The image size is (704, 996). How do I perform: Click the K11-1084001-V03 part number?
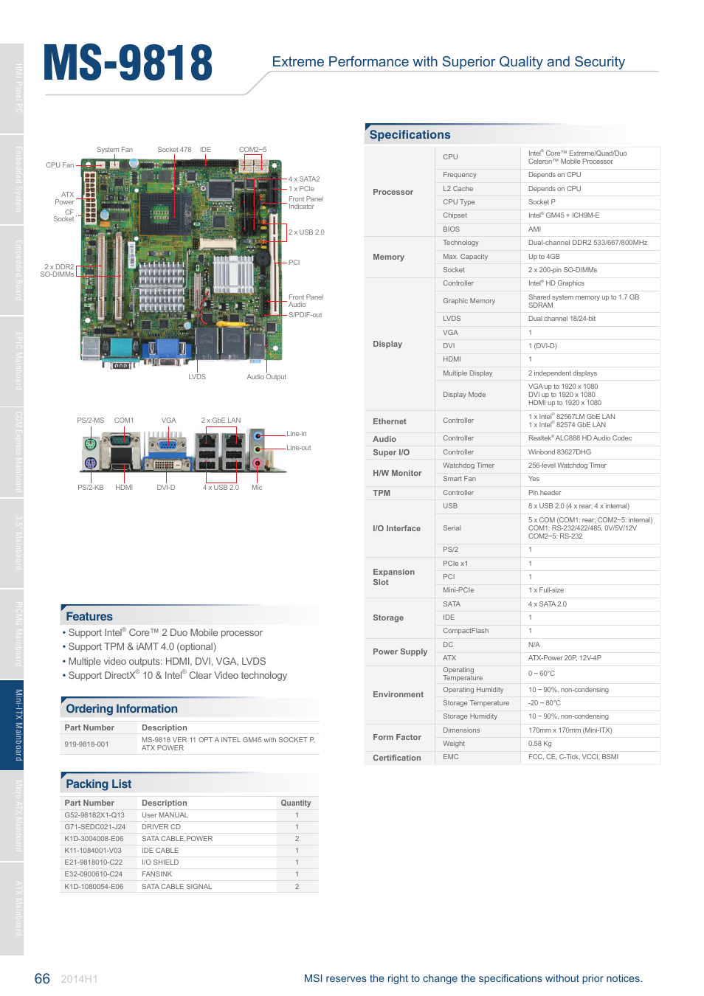click(93, 851)
